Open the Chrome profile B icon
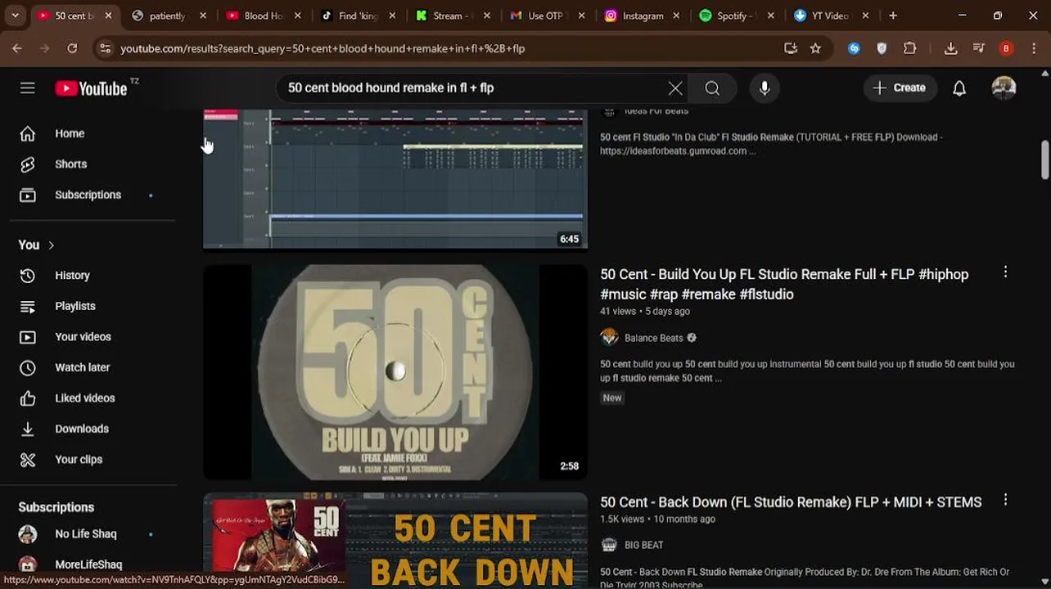 tap(1006, 48)
